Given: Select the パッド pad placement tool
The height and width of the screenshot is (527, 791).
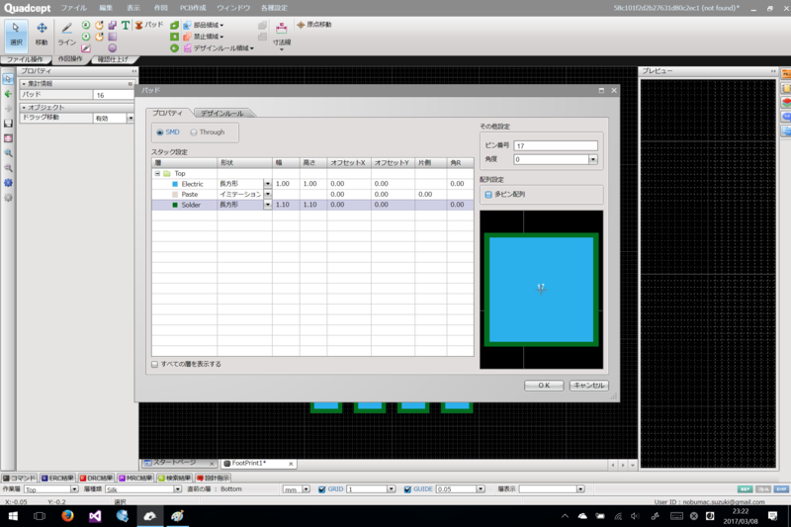Looking at the screenshot, I should coord(149,26).
